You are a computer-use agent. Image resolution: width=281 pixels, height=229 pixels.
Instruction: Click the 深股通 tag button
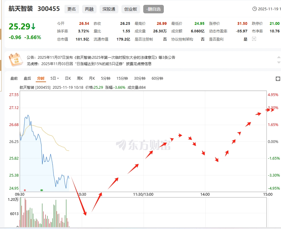[x=109, y=9]
